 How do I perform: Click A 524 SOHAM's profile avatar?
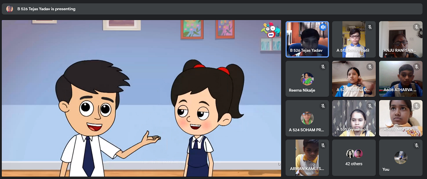307,118
